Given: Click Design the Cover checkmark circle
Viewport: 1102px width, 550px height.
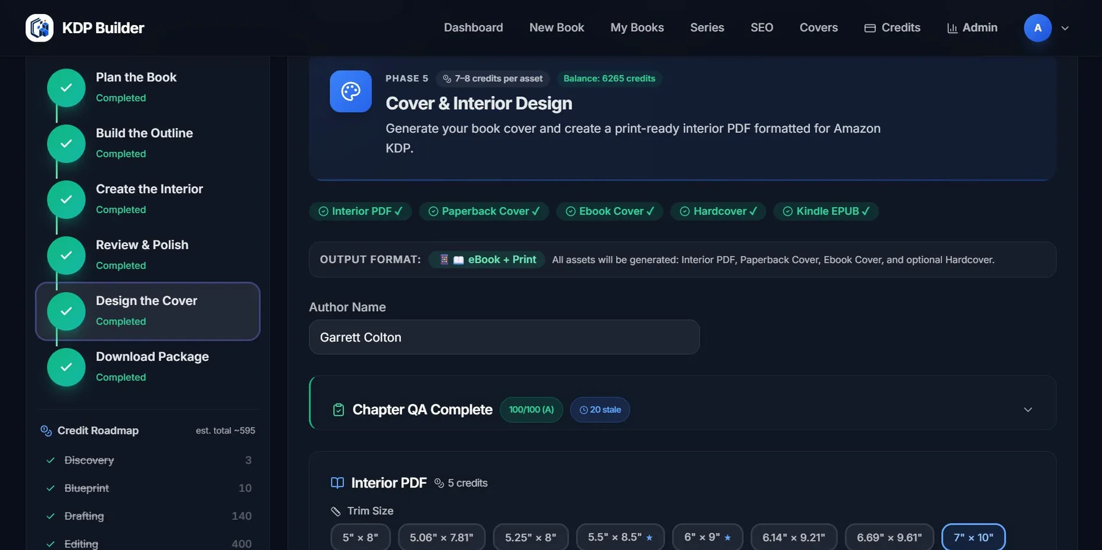Looking at the screenshot, I should pos(66,311).
